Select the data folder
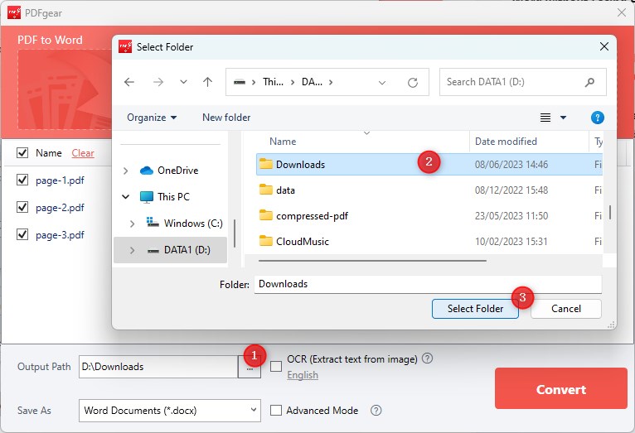The height and width of the screenshot is (433, 635). (285, 190)
